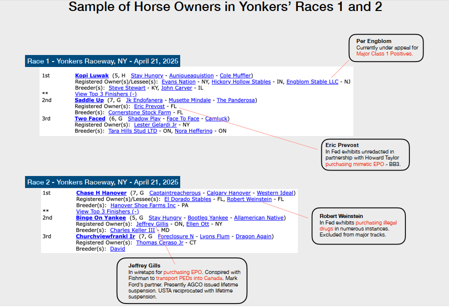
Task: Open Lester Gelardi Jr owner link
Action: click(155, 125)
